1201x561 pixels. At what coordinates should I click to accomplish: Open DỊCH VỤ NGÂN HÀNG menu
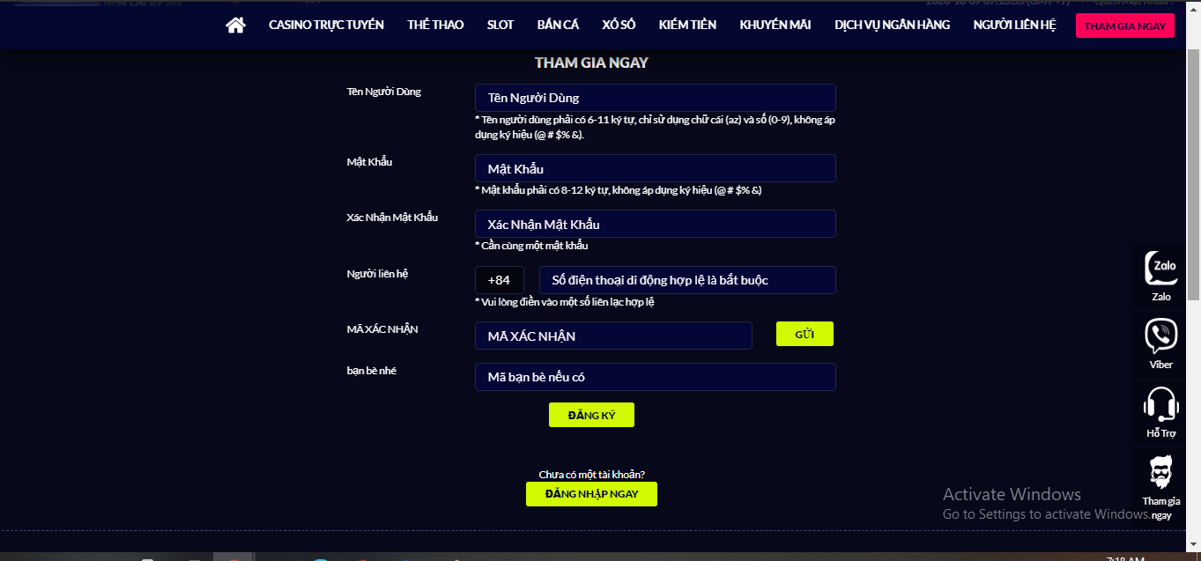click(892, 26)
